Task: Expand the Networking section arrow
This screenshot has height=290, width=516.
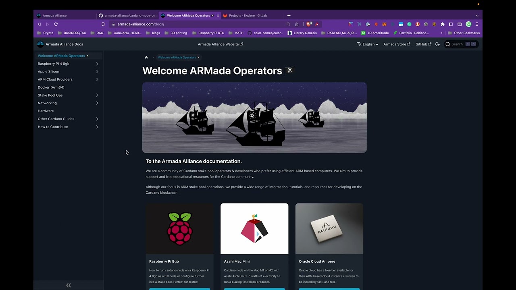Action: click(x=97, y=103)
